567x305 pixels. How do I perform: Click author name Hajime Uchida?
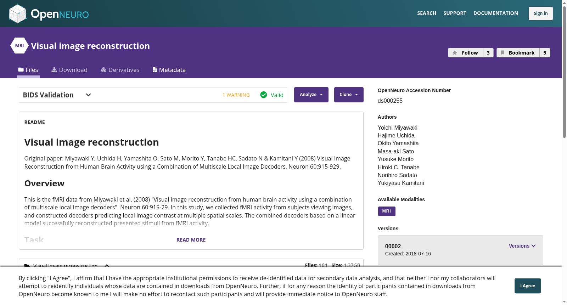coord(396,135)
